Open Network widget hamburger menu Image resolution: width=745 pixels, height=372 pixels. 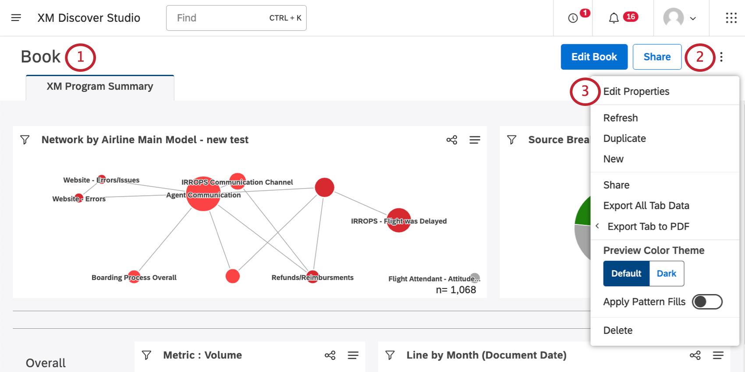[x=475, y=140]
